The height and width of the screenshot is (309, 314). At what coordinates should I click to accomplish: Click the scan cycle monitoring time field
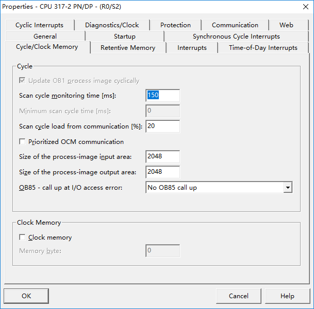coord(163,96)
